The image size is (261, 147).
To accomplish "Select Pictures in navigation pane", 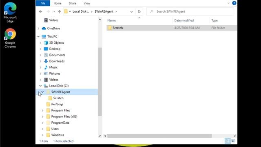I will click(55, 73).
